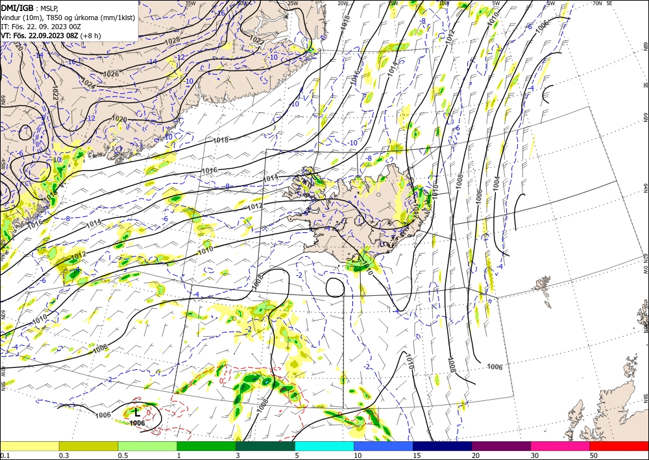649x460 pixels.
Task: Click the 35W longitude label at top
Action: [190, 3]
